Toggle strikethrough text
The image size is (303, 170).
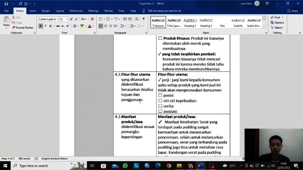58,26
